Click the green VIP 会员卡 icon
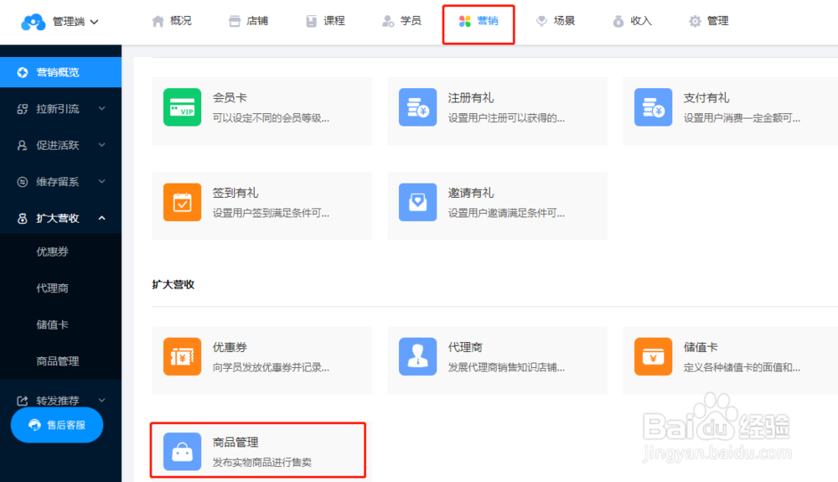Viewport: 838px width, 482px height. (182, 107)
